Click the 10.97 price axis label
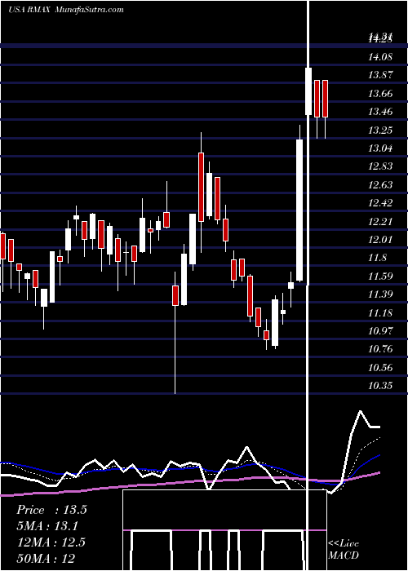Viewport: 408px width, 571px height. pyautogui.click(x=380, y=331)
